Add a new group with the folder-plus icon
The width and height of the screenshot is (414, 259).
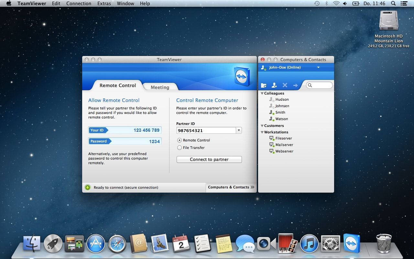pos(264,85)
